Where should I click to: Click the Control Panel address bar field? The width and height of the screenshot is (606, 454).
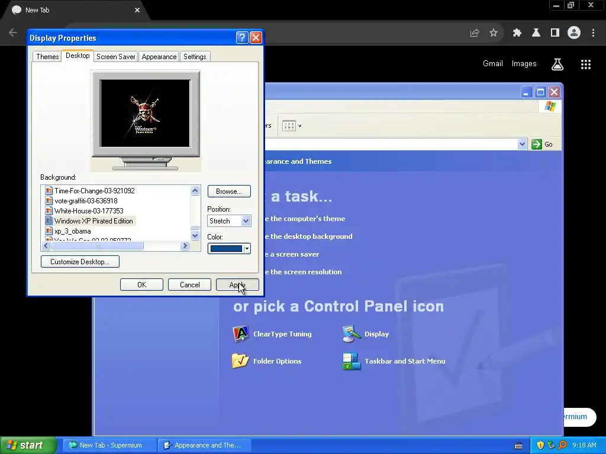391,144
